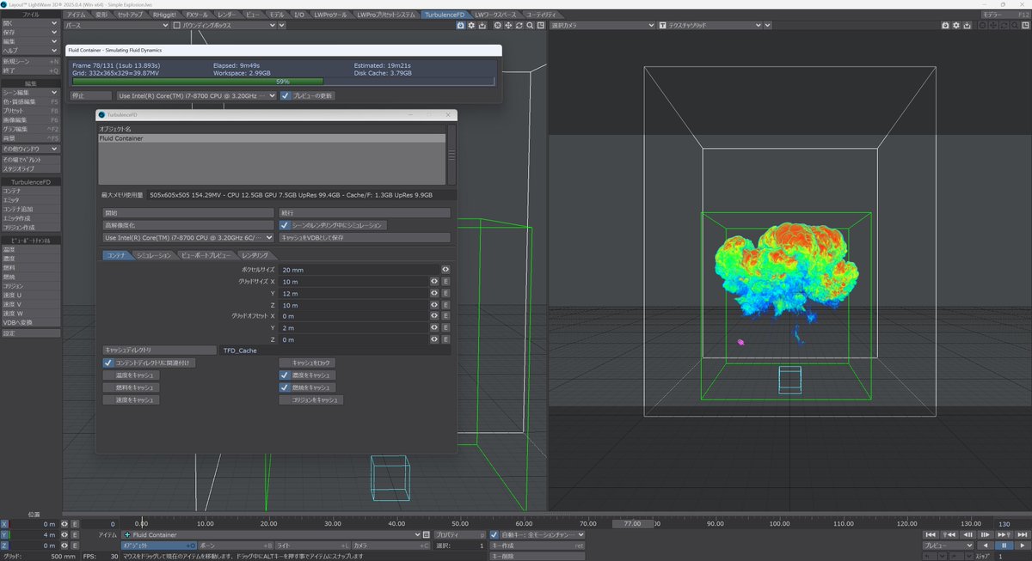Click the maximize viewport icon in left viewport
This screenshot has width=1032, height=561.
click(541, 26)
